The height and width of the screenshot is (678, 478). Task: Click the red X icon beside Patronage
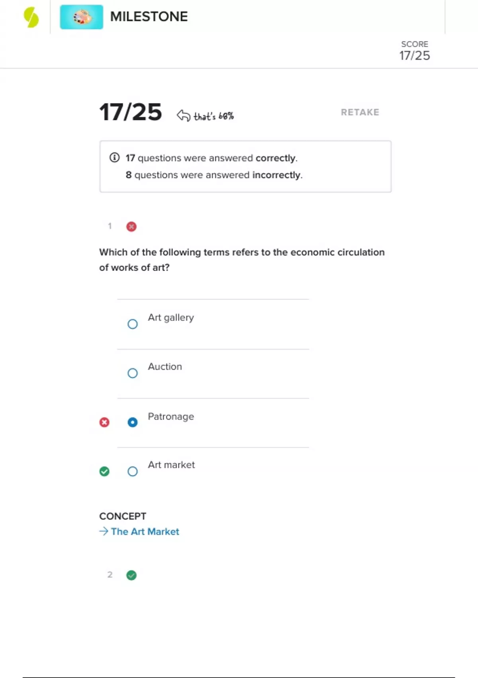pyautogui.click(x=104, y=422)
